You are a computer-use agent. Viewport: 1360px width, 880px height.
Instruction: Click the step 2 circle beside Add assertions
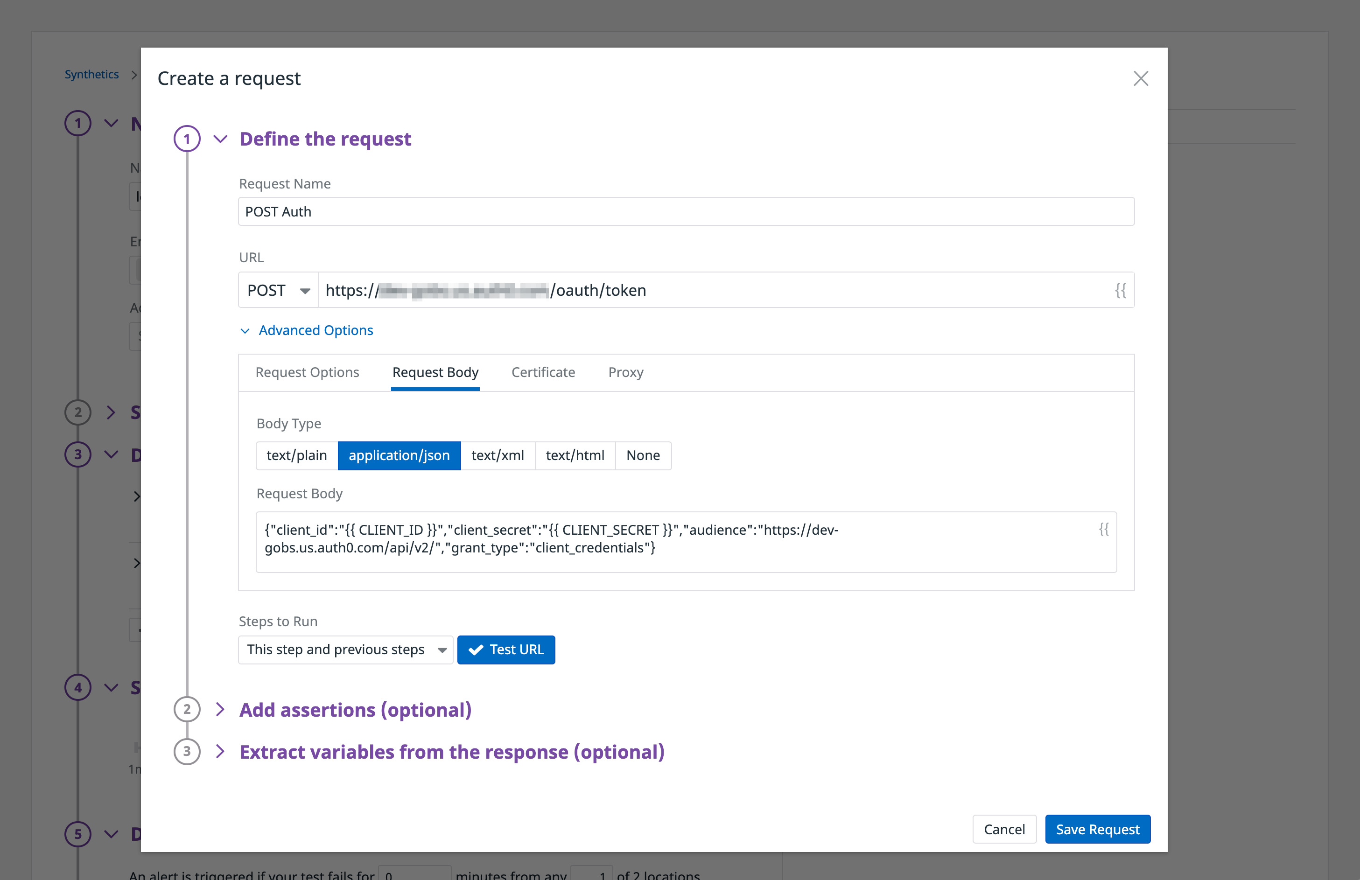(187, 710)
